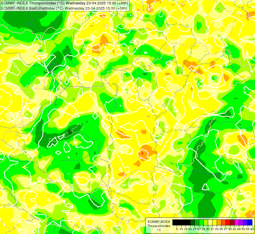The height and width of the screenshot is (234, 255).
Task: Click the legend tick label 30
Action: [x=208, y=229]
